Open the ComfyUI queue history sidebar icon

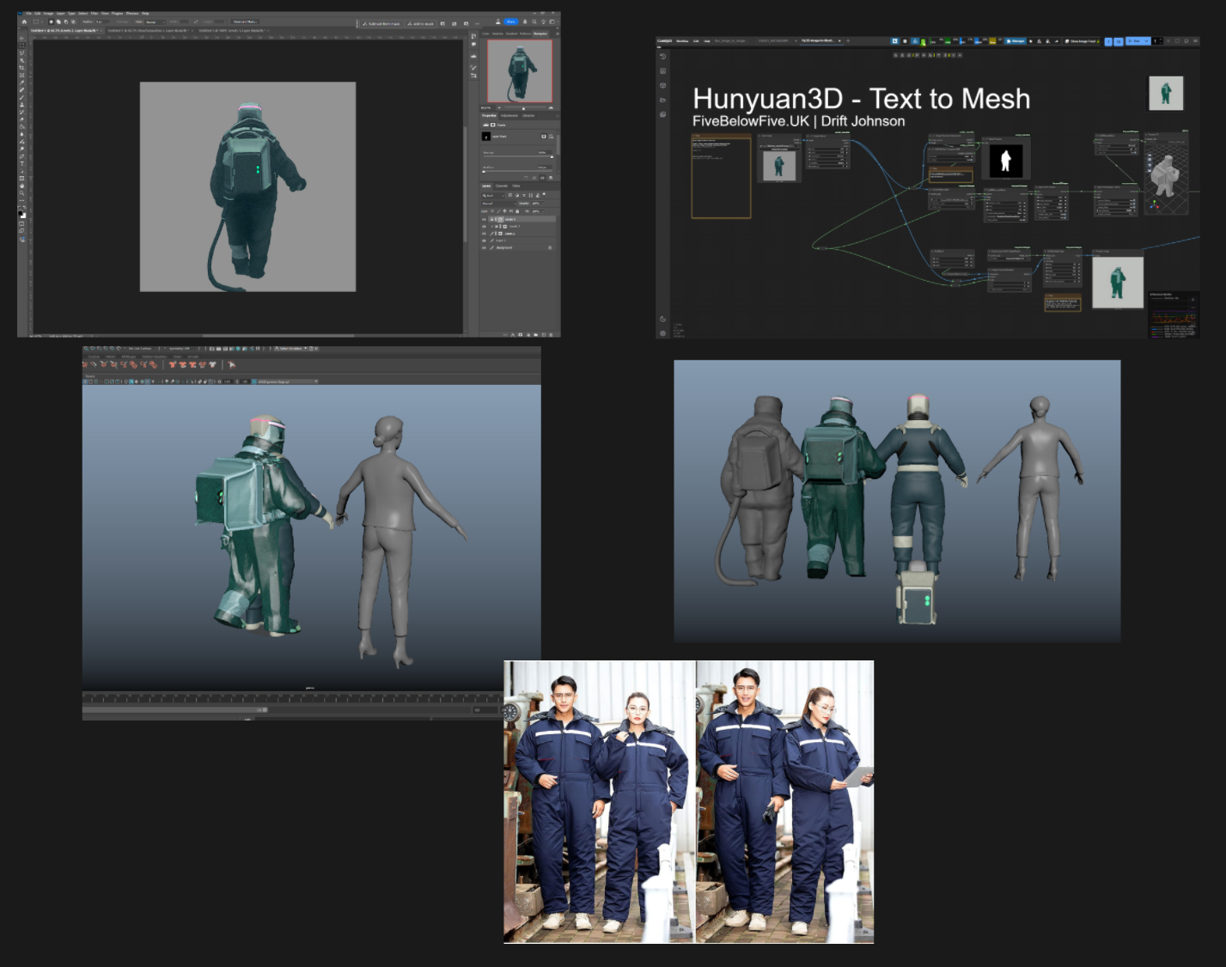click(x=662, y=57)
